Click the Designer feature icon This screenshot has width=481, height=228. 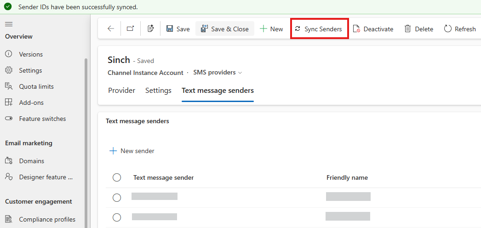pyautogui.click(x=9, y=177)
